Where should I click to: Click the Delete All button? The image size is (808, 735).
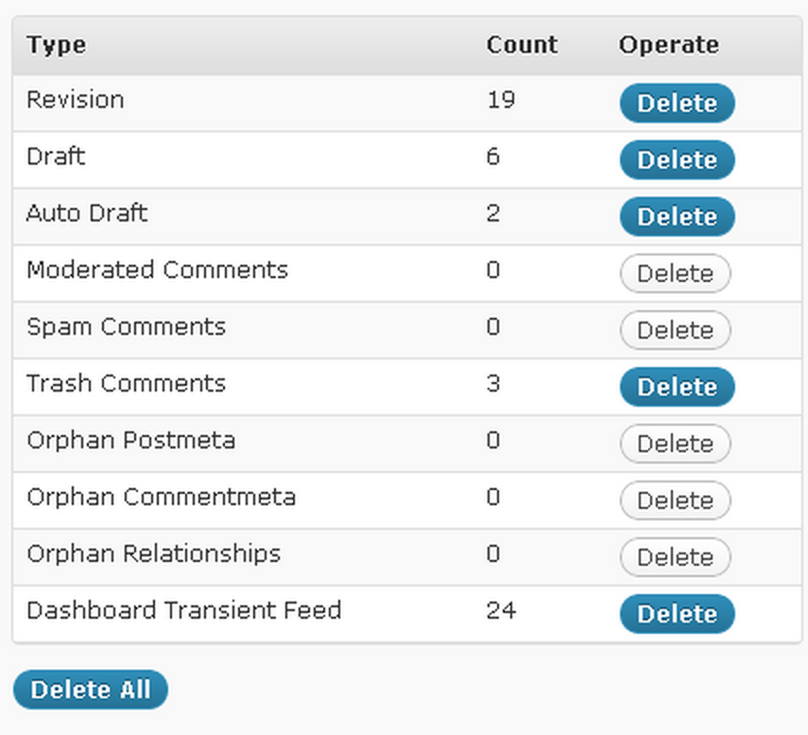(90, 690)
